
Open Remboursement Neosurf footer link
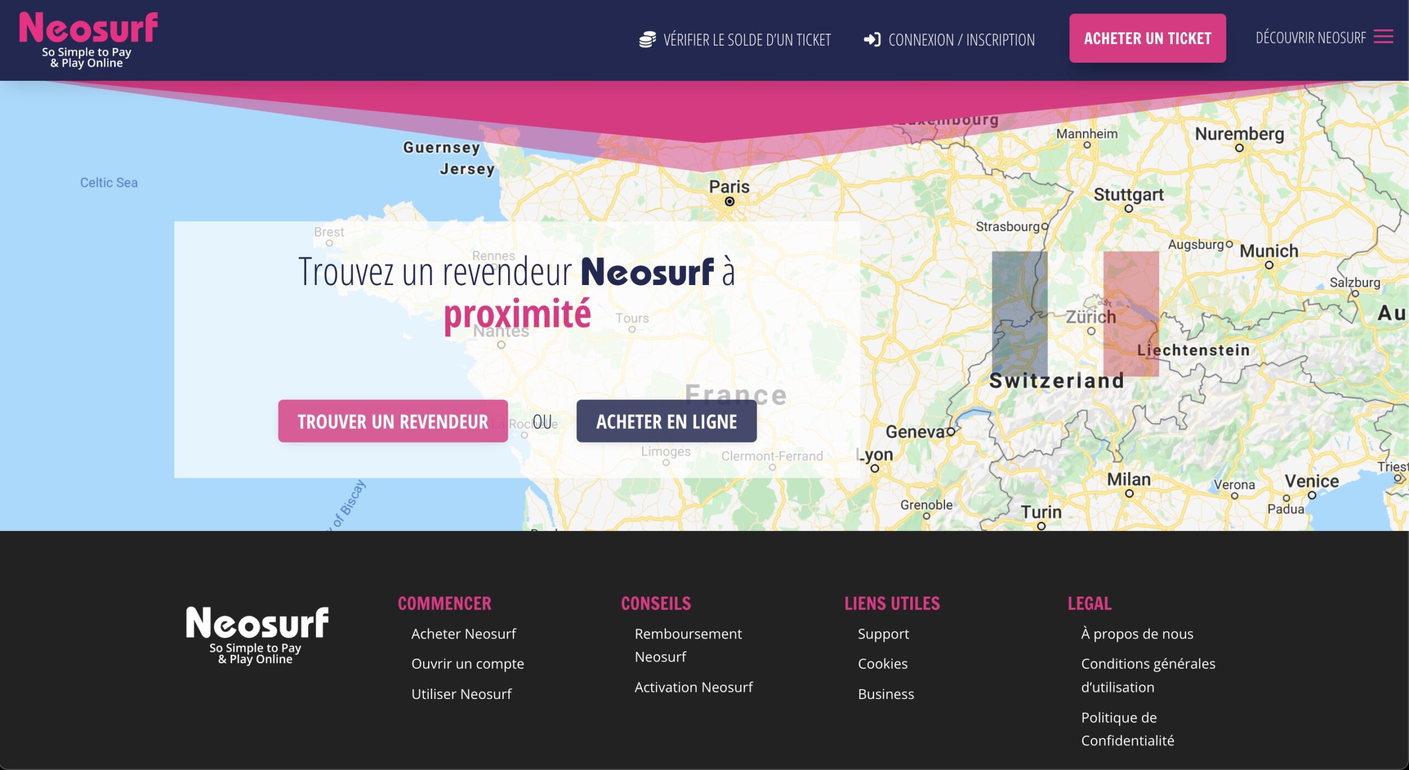688,645
